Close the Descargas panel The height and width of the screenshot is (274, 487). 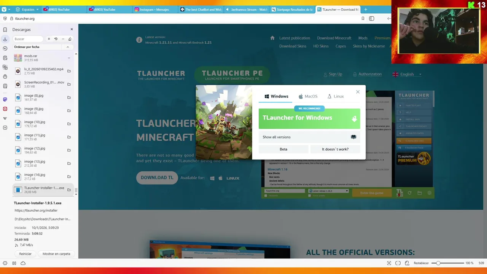click(x=72, y=29)
